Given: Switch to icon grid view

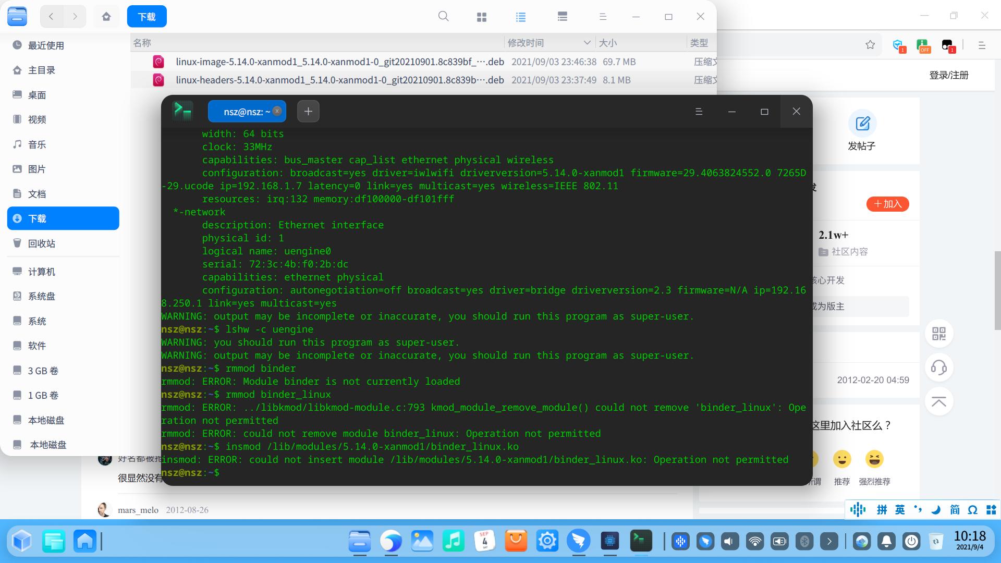Looking at the screenshot, I should [x=481, y=17].
